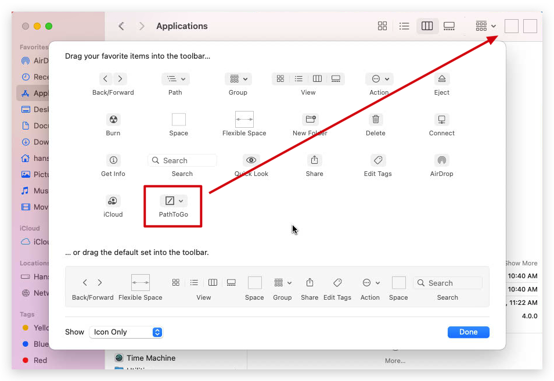Switch to list view in the Finder toolbar

[404, 26]
